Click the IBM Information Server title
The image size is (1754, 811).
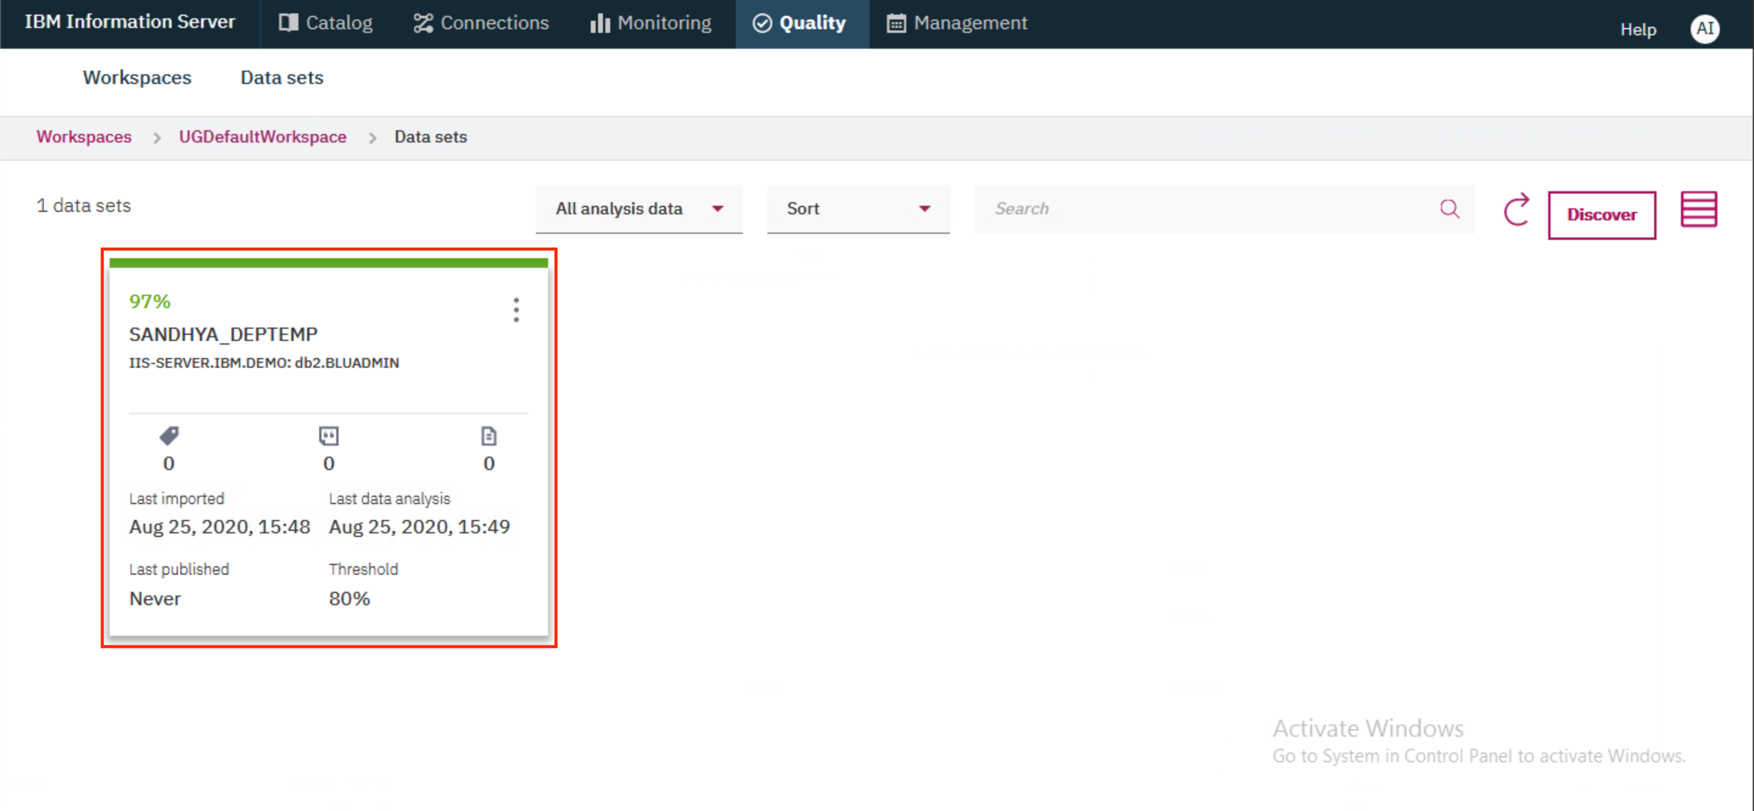tap(130, 22)
